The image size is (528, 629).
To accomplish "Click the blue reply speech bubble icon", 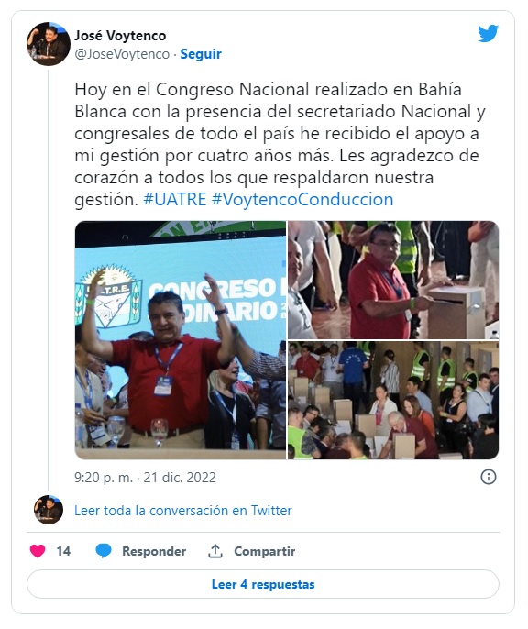I will point(104,551).
